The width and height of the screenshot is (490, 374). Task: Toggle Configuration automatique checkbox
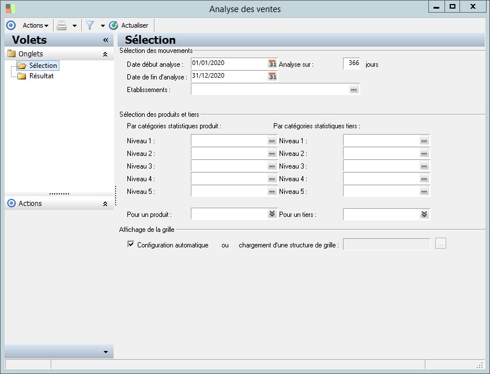coord(130,245)
